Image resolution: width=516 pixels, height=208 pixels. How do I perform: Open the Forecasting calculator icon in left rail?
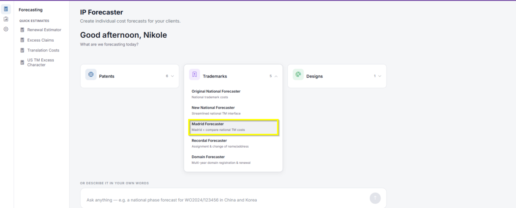pos(6,9)
